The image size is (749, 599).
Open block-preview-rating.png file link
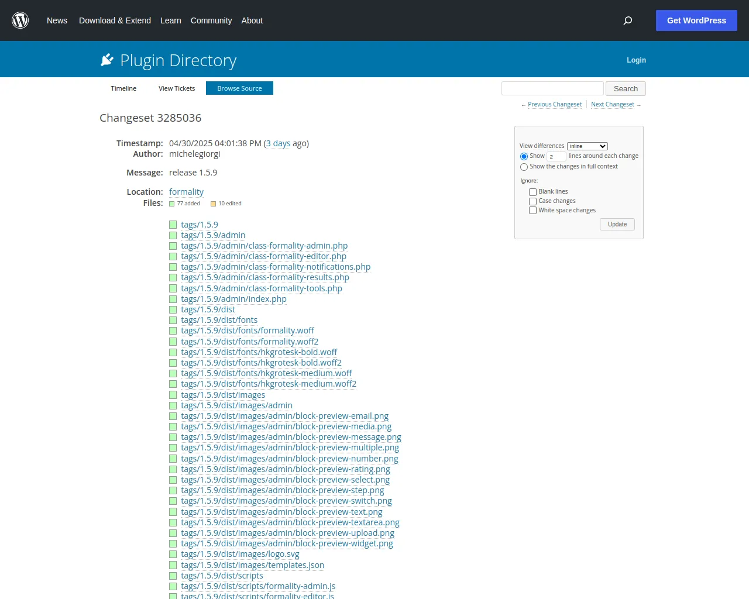(286, 469)
